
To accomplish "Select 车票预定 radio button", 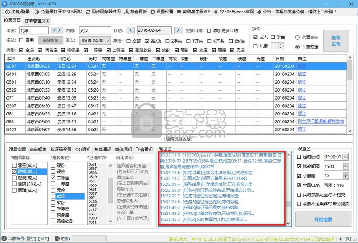I will (x=297, y=47).
